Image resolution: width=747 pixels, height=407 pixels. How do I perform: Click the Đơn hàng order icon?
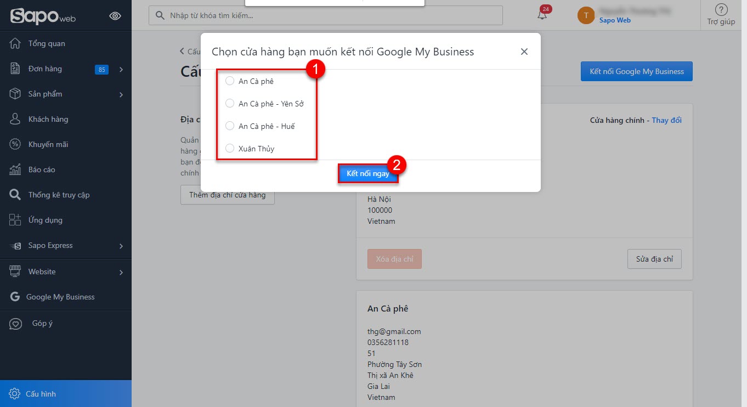[15, 69]
